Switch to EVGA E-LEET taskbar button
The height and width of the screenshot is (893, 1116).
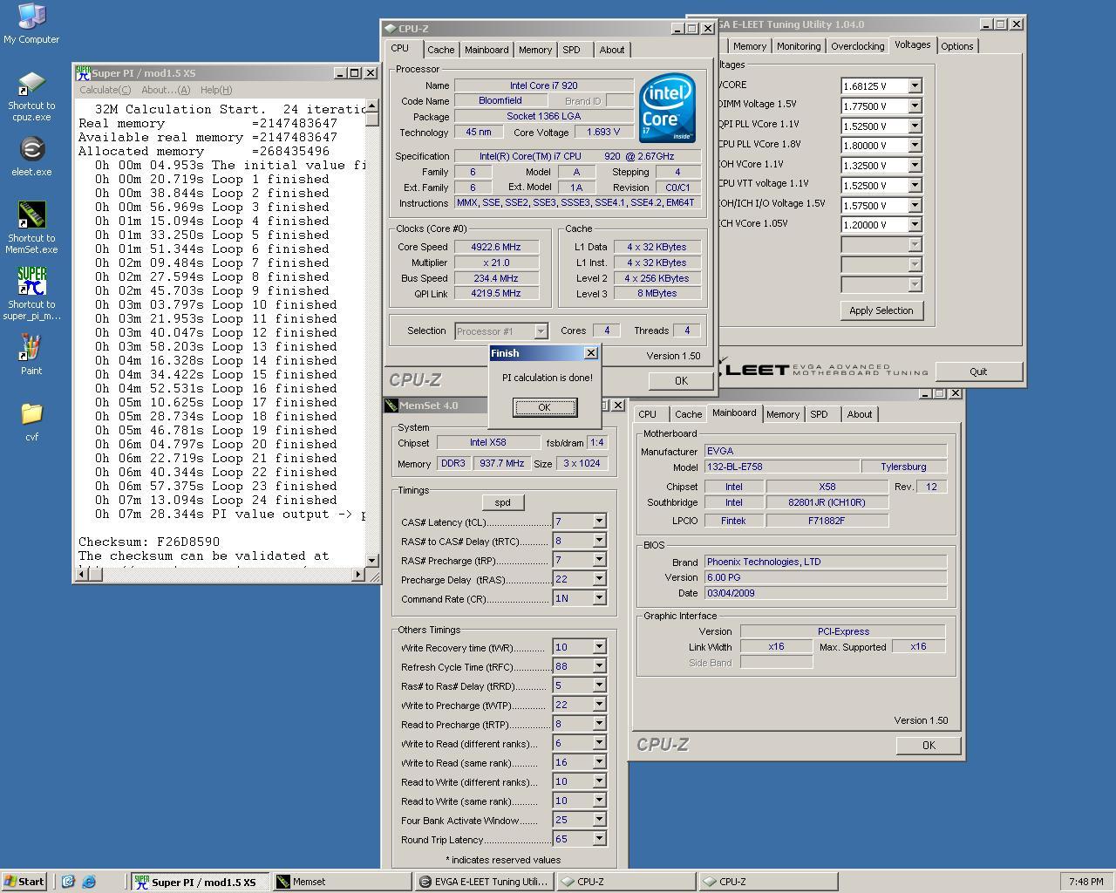point(485,882)
